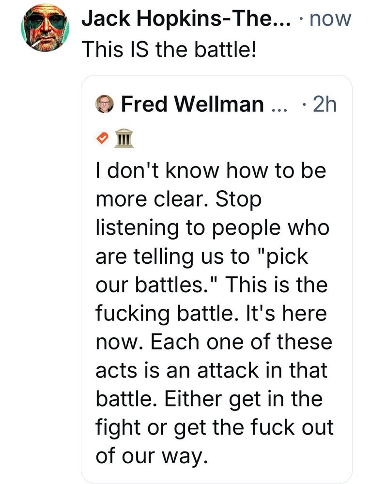The height and width of the screenshot is (484, 370).
Task: Click the line starting "now. Each one"
Action: (x=214, y=341)
